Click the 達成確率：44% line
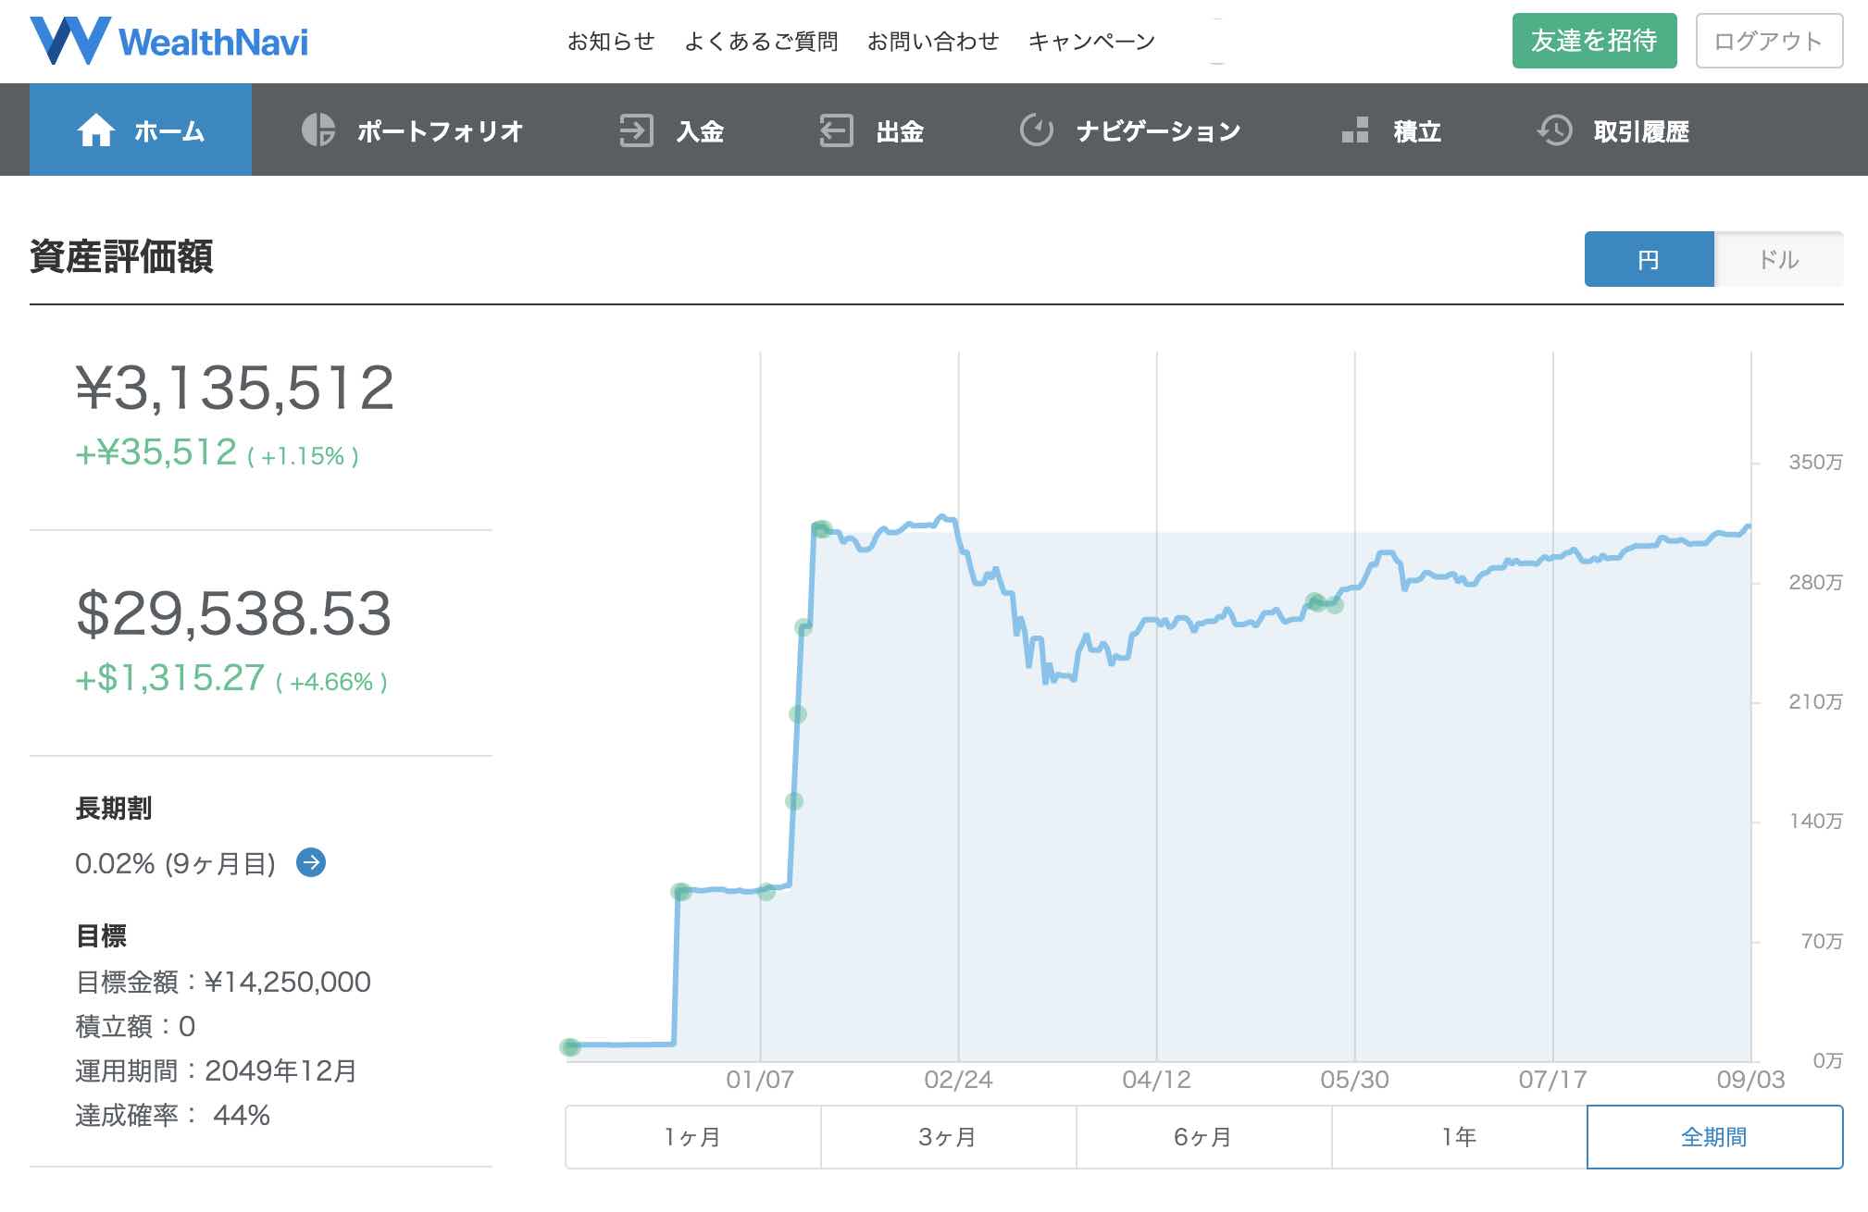Image resolution: width=1868 pixels, height=1212 pixels. (x=173, y=1115)
